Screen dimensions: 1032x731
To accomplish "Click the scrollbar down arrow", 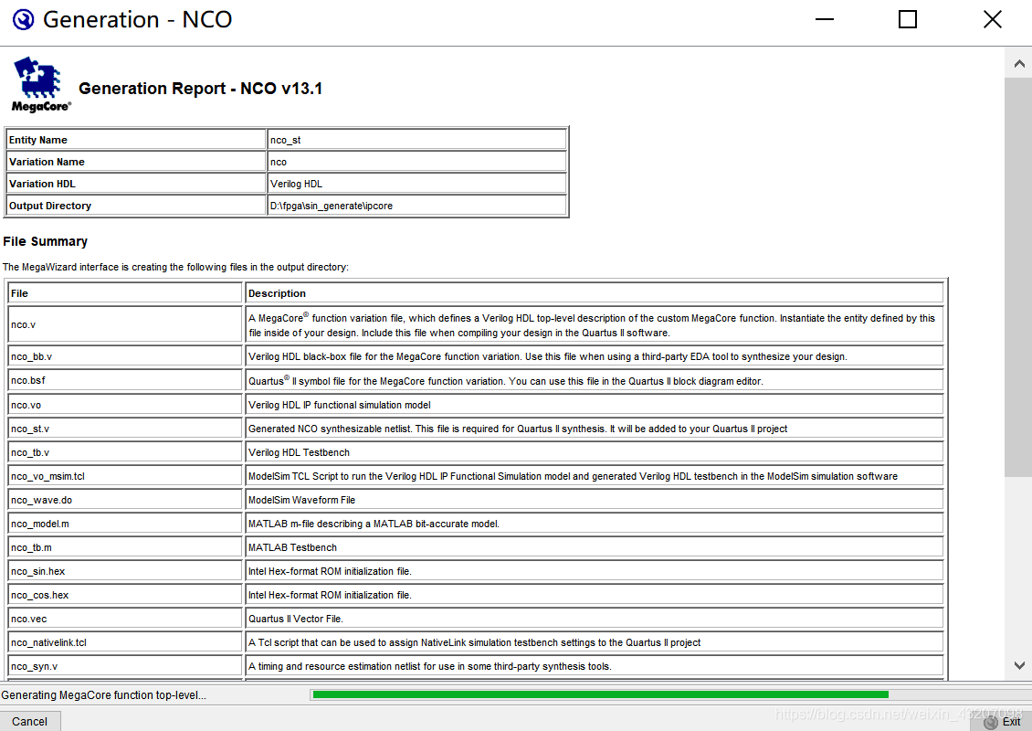I will (x=1019, y=666).
